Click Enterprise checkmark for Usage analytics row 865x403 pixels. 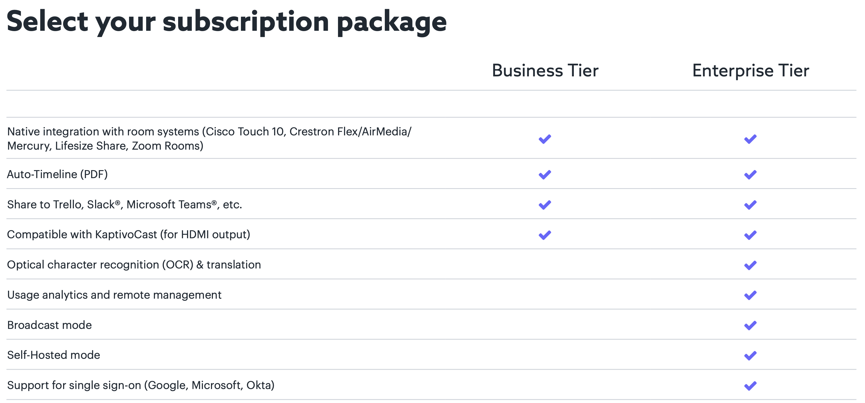(750, 295)
